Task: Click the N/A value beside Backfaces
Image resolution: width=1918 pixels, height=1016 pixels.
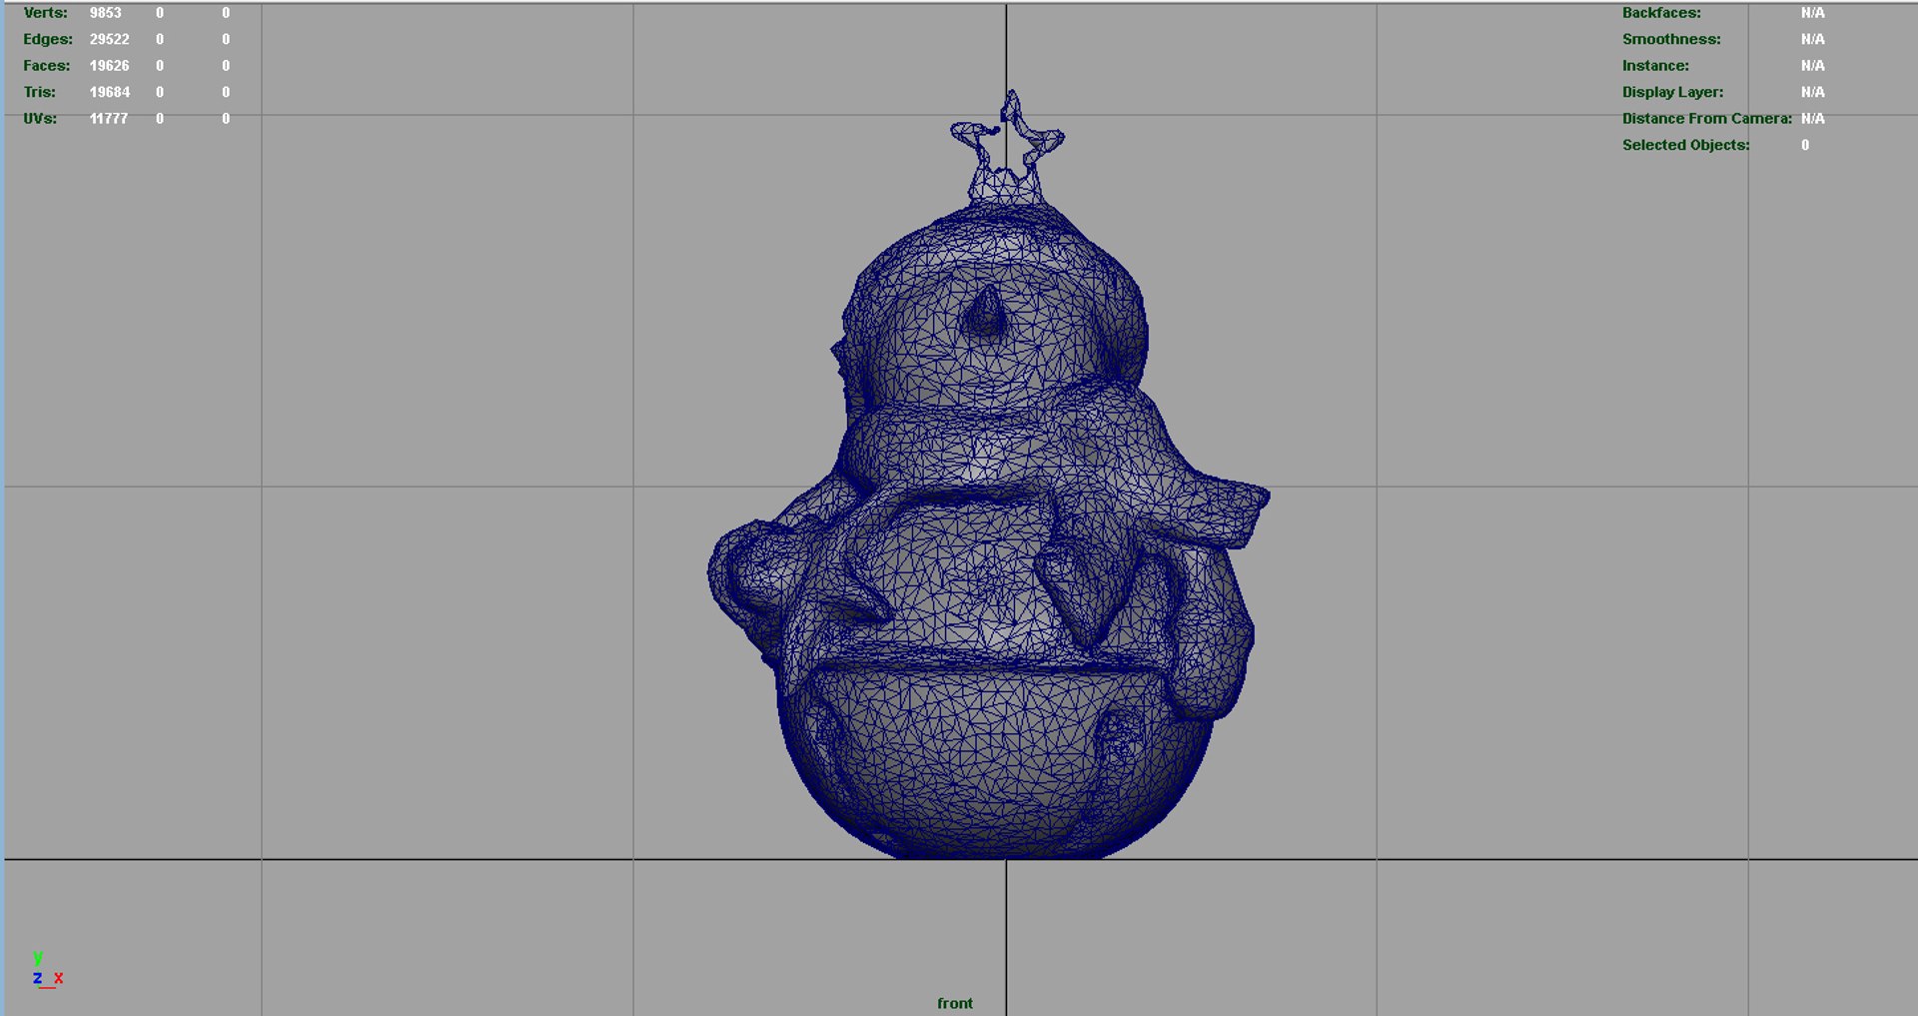Action: click(x=1812, y=13)
